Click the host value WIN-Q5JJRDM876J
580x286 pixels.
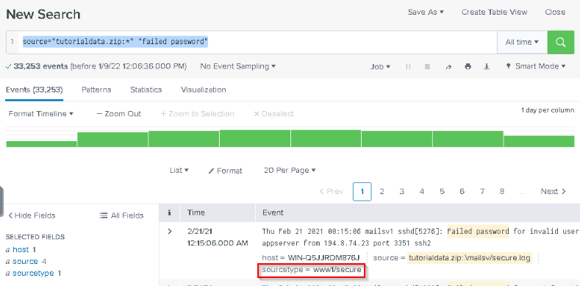click(x=323, y=258)
